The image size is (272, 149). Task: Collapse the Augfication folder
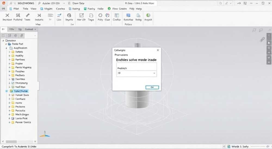pos(7,48)
